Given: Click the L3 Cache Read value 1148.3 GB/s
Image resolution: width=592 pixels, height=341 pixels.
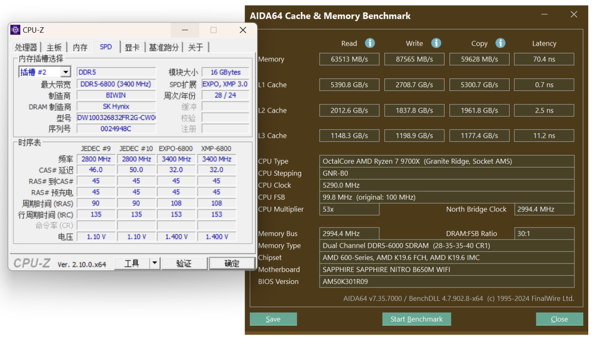Looking at the screenshot, I should [x=349, y=136].
